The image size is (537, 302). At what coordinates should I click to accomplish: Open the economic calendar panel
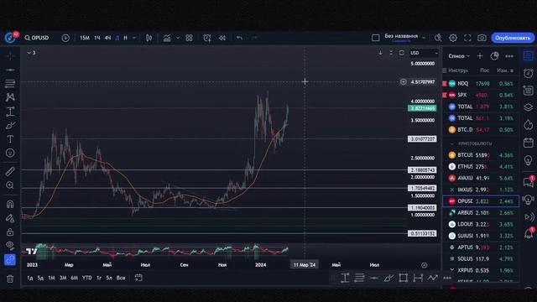pos(528,143)
